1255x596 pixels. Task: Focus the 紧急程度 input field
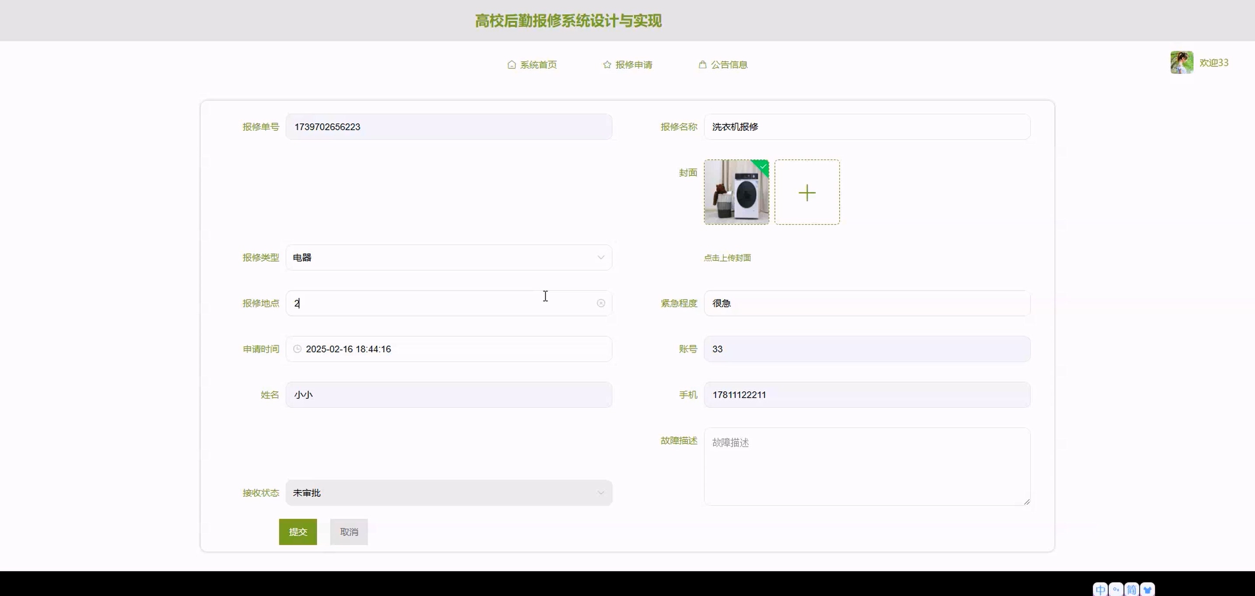coord(866,303)
